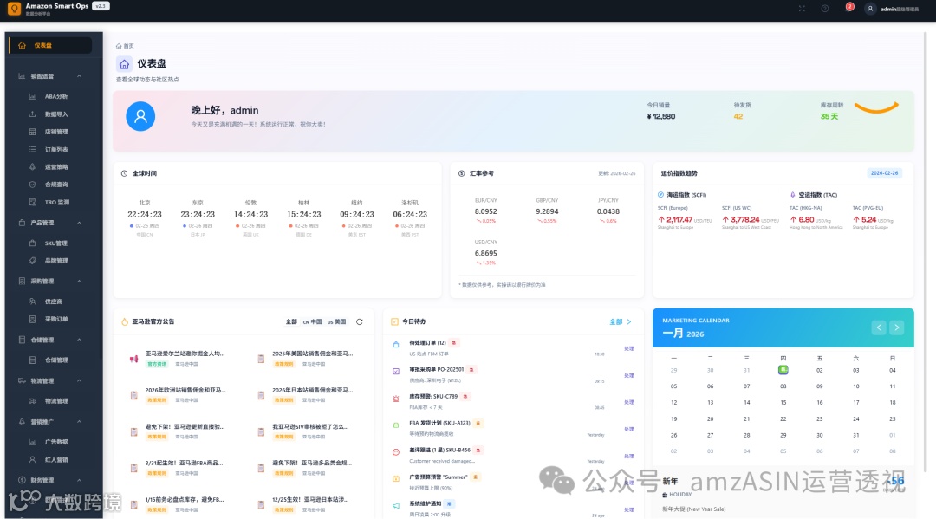
Task: Click the 数据导入 upload icon
Action: point(32,114)
